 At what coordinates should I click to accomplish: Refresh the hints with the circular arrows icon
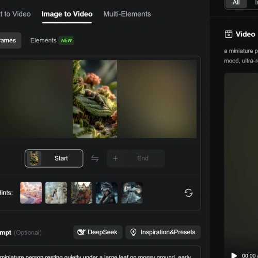pyautogui.click(x=188, y=193)
